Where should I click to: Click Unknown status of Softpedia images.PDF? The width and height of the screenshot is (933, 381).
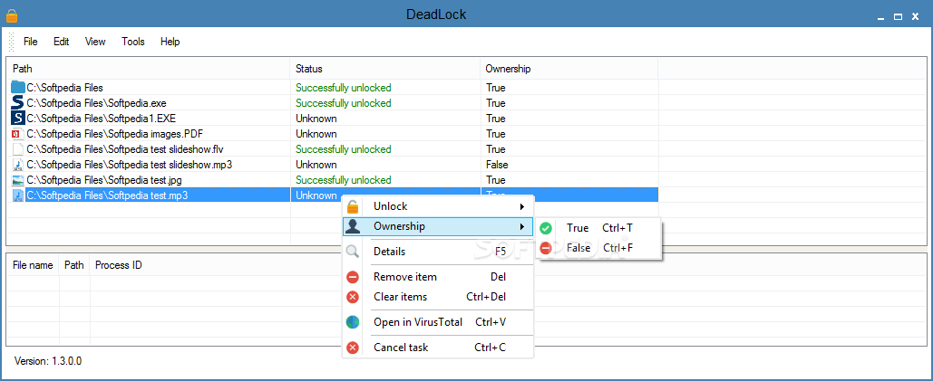click(x=316, y=134)
